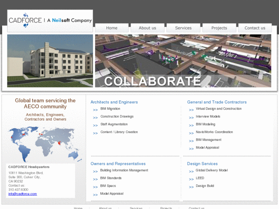Open the Home navigation tab

pos(112,28)
